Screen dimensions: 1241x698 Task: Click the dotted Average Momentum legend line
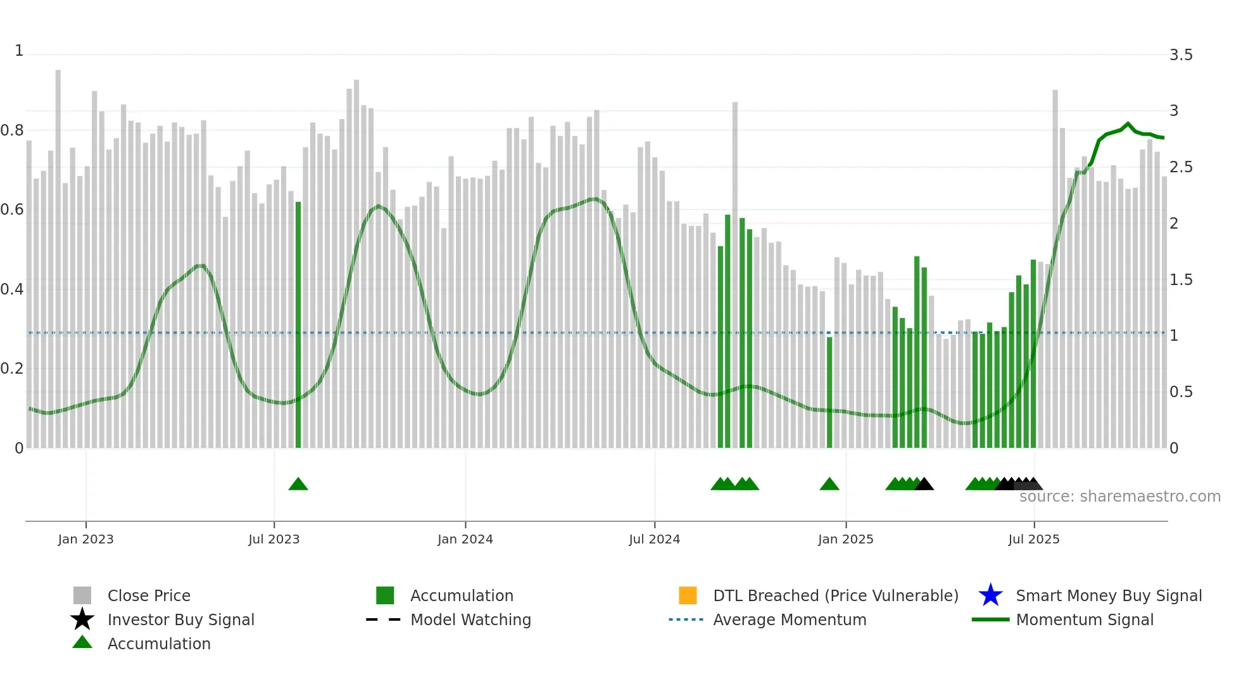[686, 619]
